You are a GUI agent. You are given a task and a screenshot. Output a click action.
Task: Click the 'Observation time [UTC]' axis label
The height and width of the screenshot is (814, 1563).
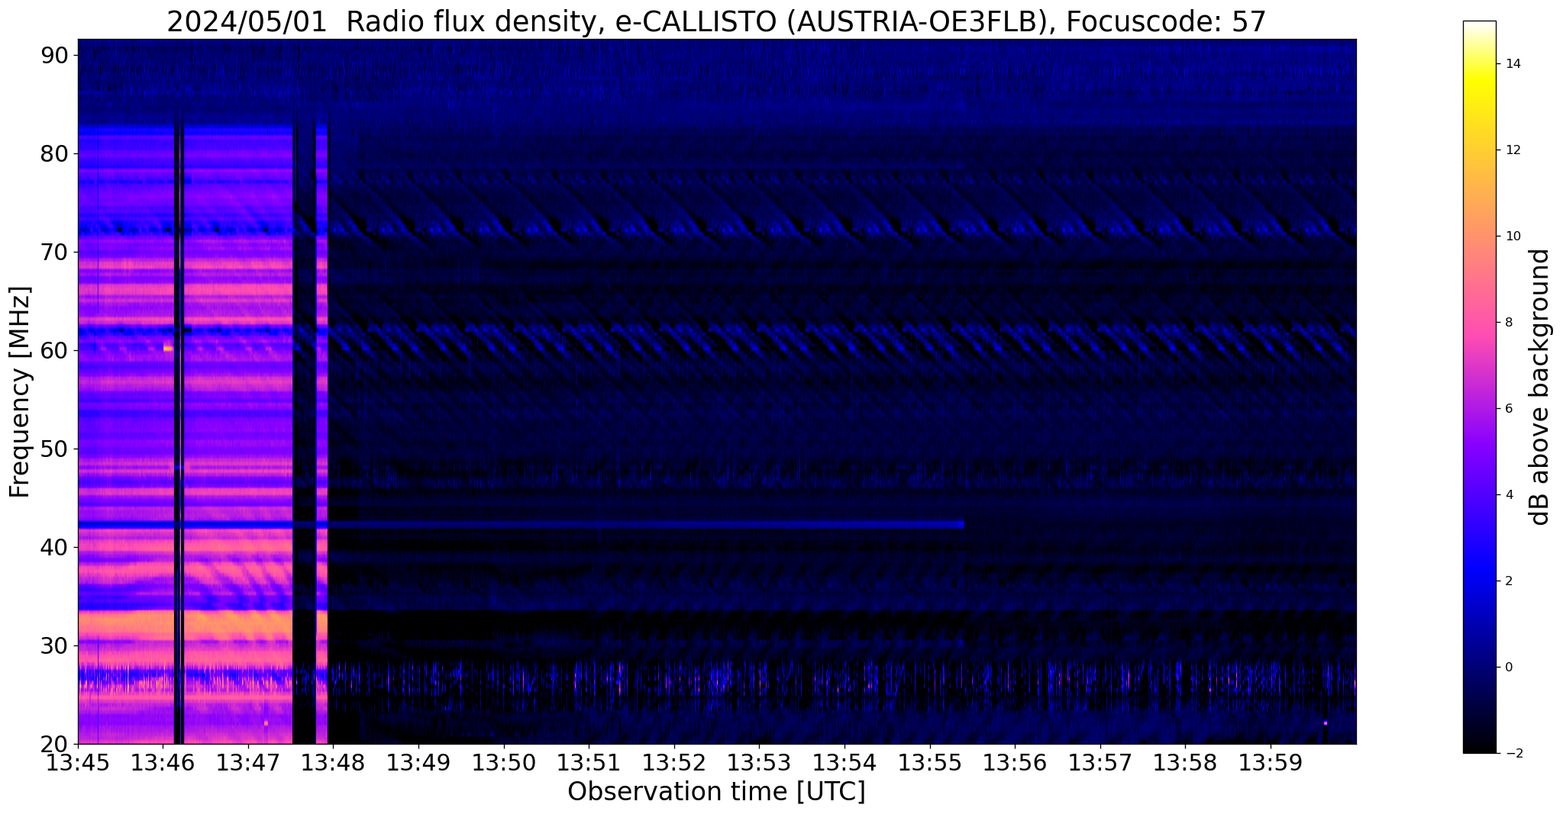(716, 792)
